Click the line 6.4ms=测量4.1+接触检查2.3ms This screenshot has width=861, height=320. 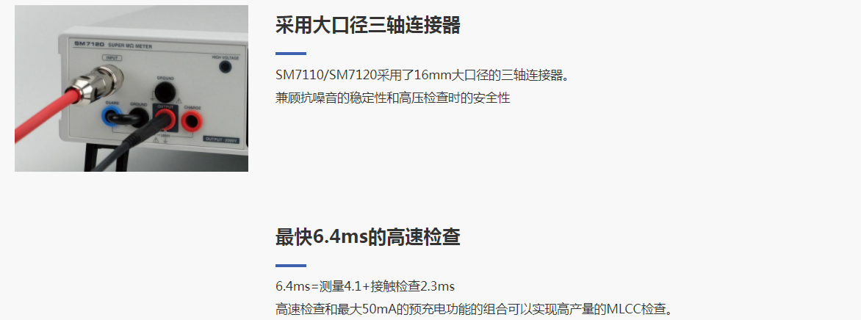pos(365,286)
